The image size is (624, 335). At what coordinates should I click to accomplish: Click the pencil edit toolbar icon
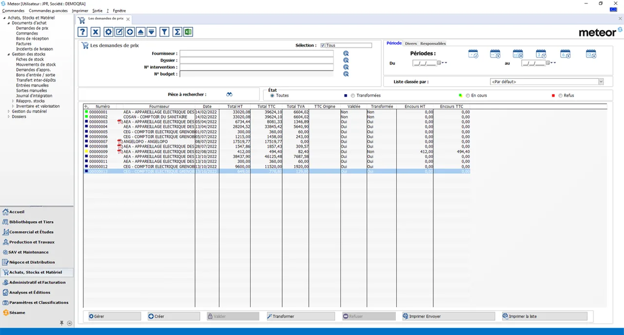pyautogui.click(x=119, y=32)
